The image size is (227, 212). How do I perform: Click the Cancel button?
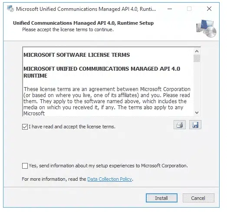(198, 198)
